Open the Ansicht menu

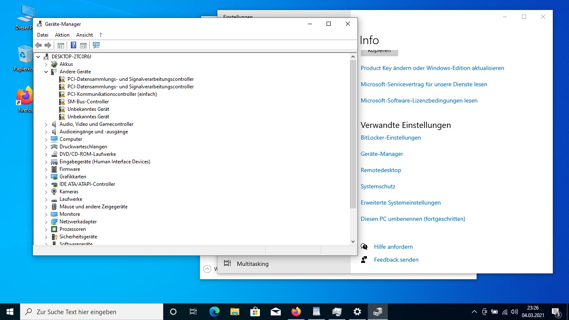[x=85, y=35]
